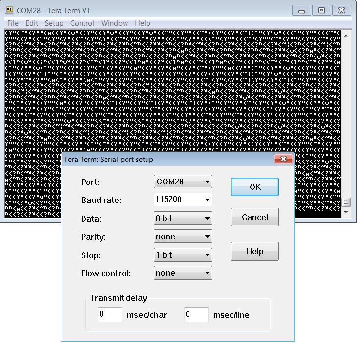Open the Window menu
357x343 pixels.
pyautogui.click(x=114, y=23)
